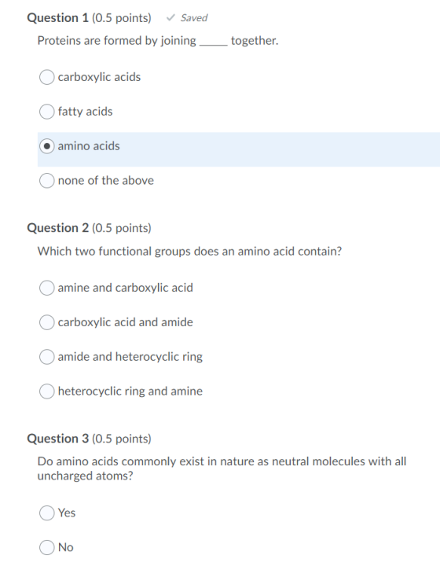
Task: Answer "Yes" to Question 3
Action: pyautogui.click(x=46, y=513)
